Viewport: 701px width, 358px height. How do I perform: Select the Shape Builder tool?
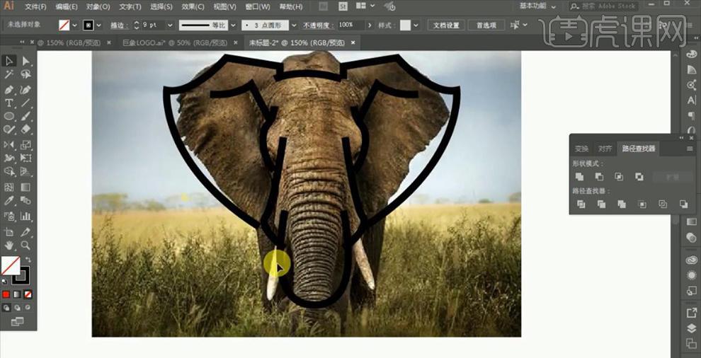point(9,172)
